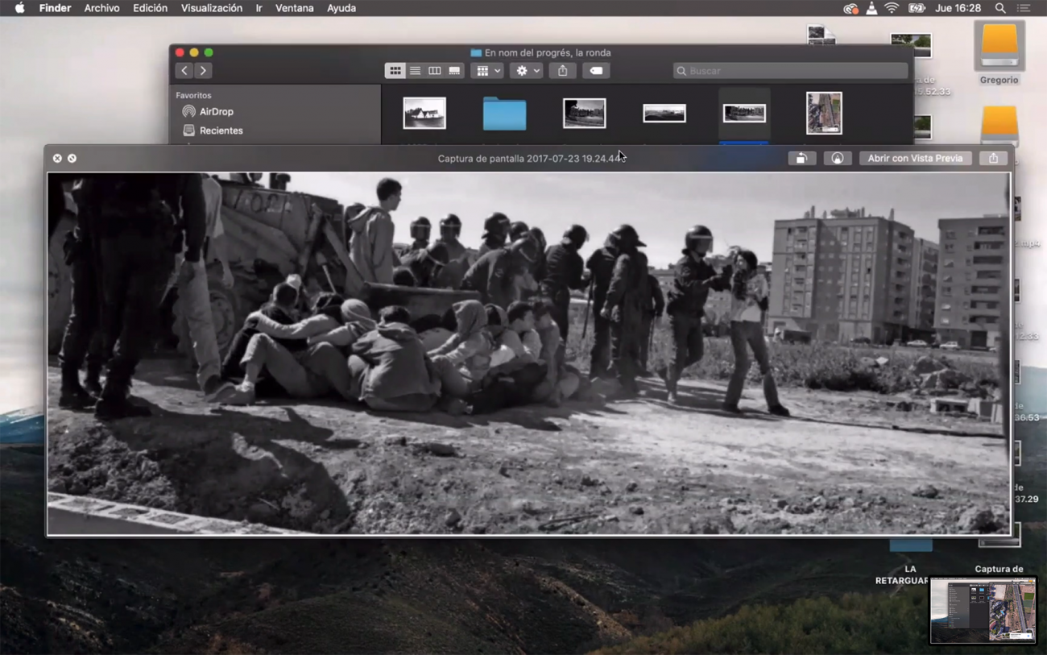Click the Creative Cloud menu bar icon
Image resolution: width=1047 pixels, height=655 pixels.
coord(850,8)
